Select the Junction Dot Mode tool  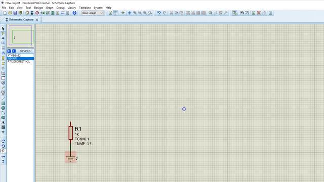[3, 38]
